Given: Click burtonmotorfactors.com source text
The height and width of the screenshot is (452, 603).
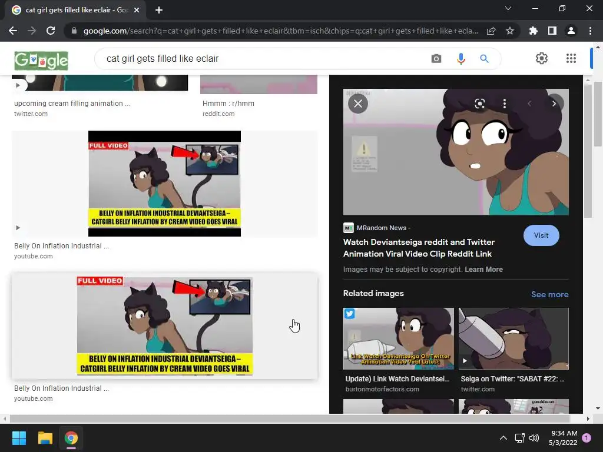Looking at the screenshot, I should coord(382,390).
